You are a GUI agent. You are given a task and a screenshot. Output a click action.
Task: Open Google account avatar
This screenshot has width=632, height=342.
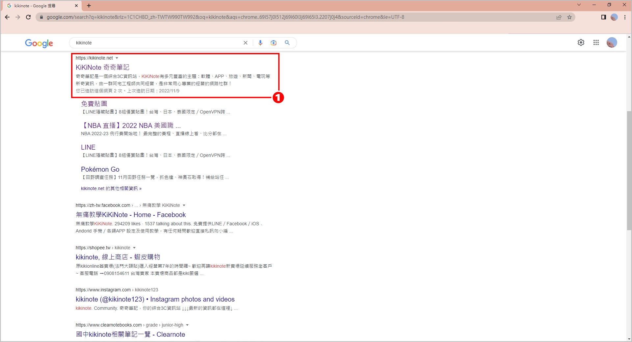pos(612,42)
